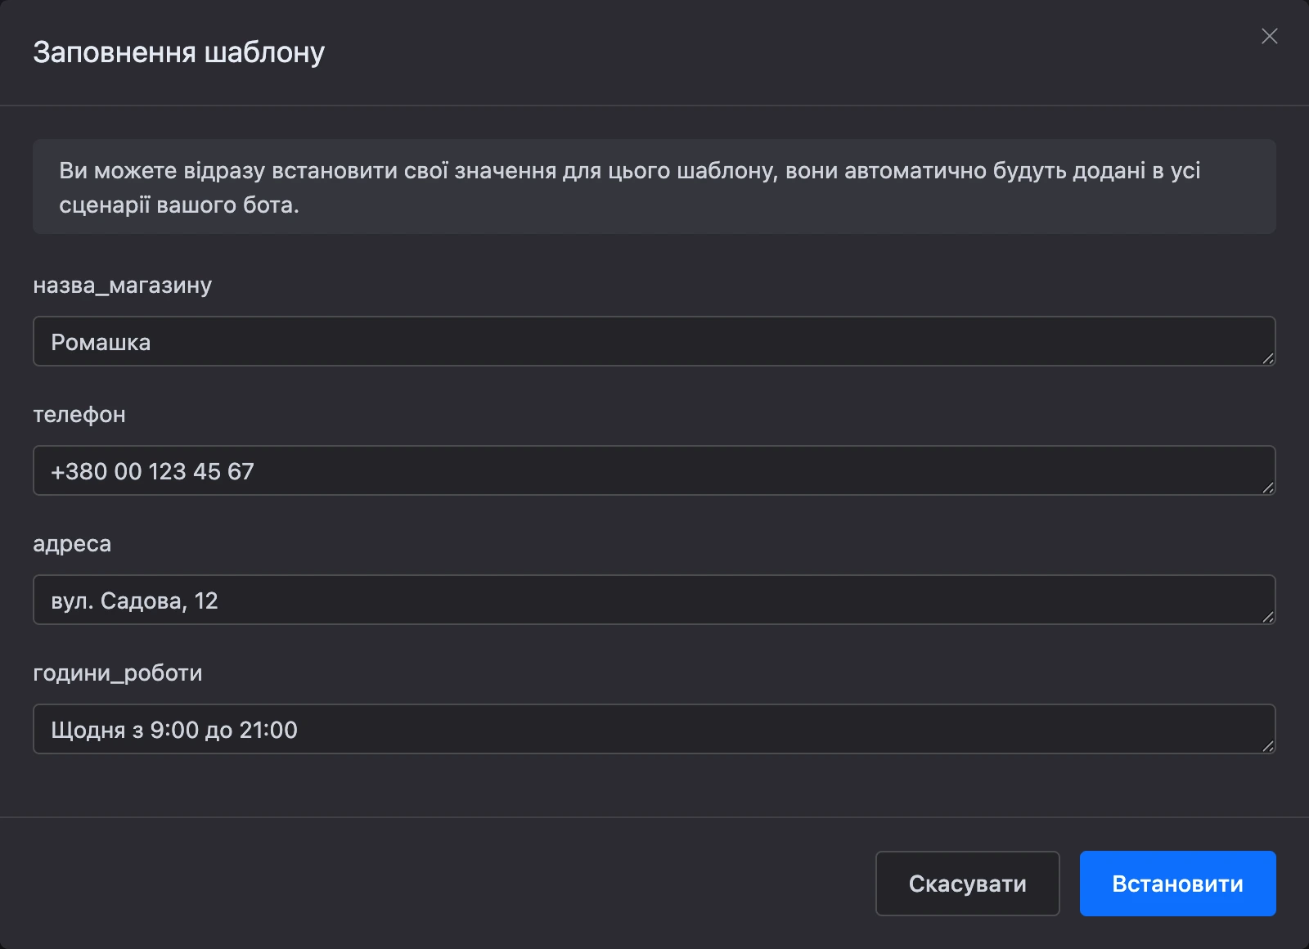
Task: Click the назва_магазину label
Action: (x=123, y=286)
